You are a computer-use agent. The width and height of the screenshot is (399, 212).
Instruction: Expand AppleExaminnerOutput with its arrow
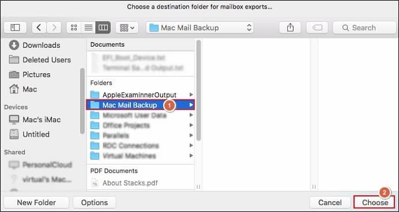tap(191, 95)
